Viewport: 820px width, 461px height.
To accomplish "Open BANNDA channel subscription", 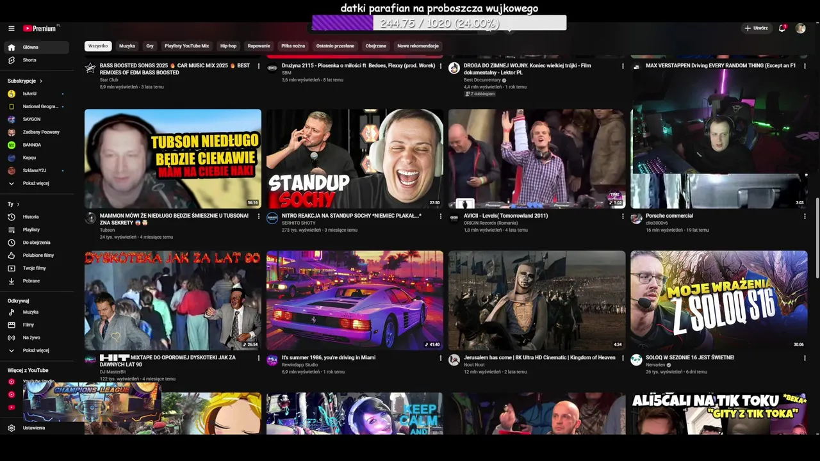I will click(36, 145).
